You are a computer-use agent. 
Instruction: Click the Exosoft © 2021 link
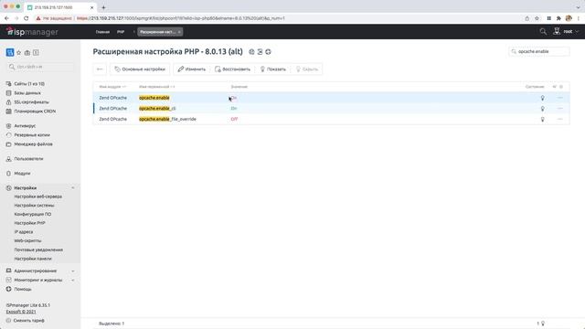[x=21, y=312]
